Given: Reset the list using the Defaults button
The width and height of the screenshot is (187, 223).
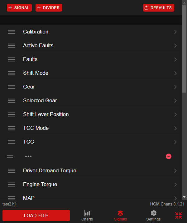Looking at the screenshot, I should coord(158,8).
